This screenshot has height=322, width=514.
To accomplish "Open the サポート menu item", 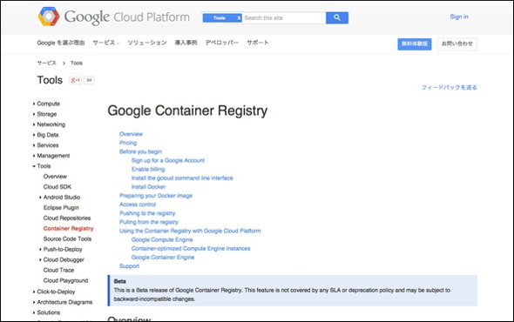I will pos(258,43).
